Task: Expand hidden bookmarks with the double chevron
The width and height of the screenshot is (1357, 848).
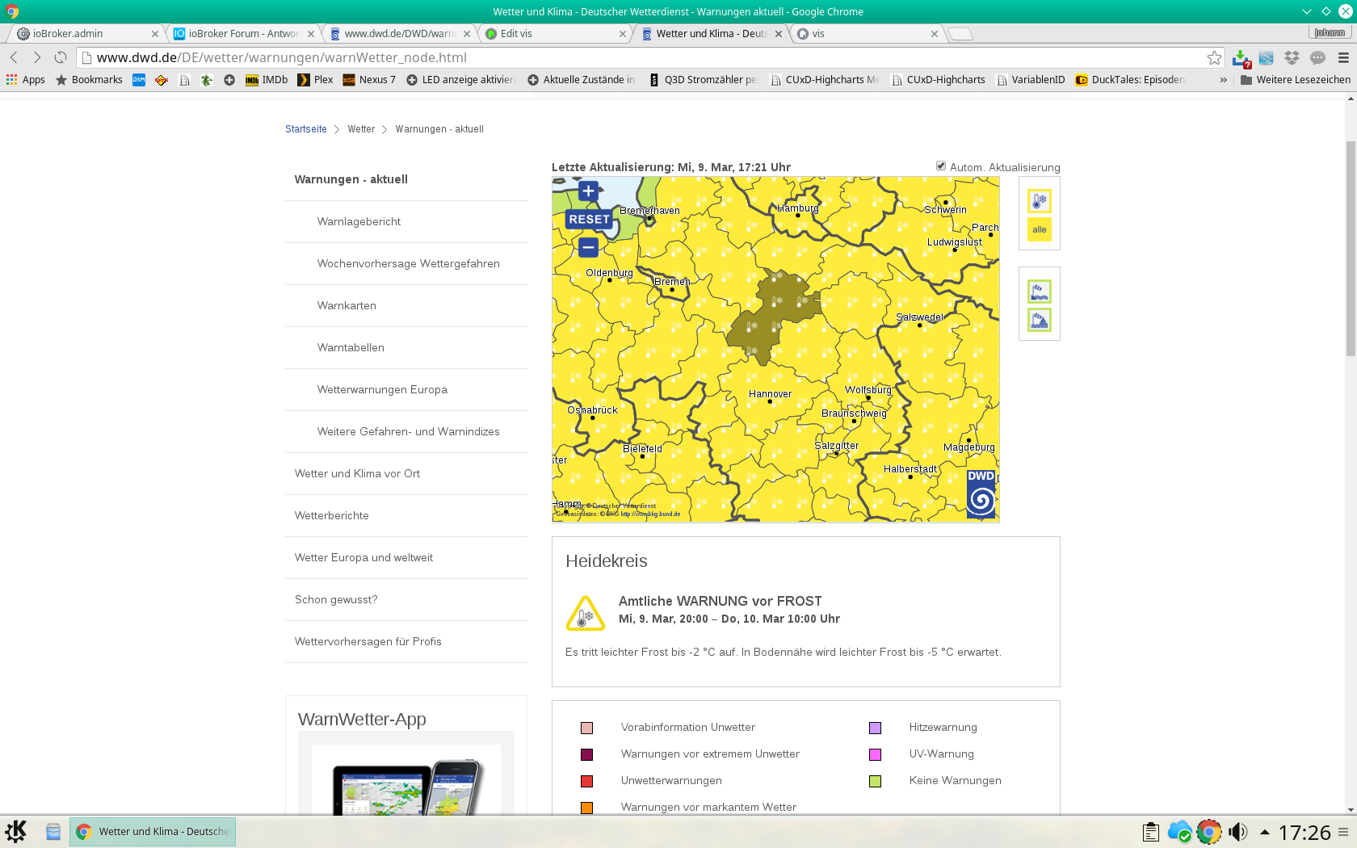Action: [1223, 80]
